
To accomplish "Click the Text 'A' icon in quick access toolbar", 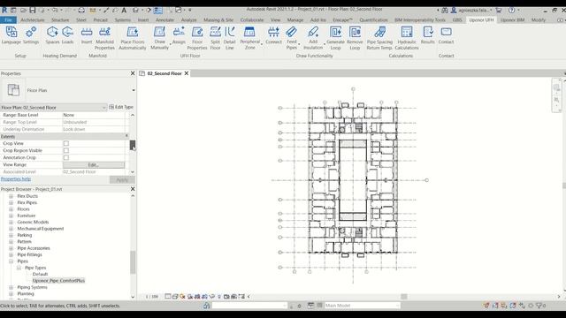I will 124,10.
